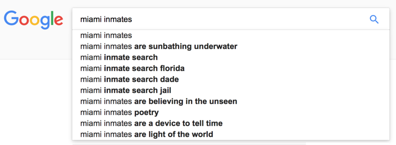Select 'miami inmate search florida' suggestion
This screenshot has width=396, height=145.
231,69
